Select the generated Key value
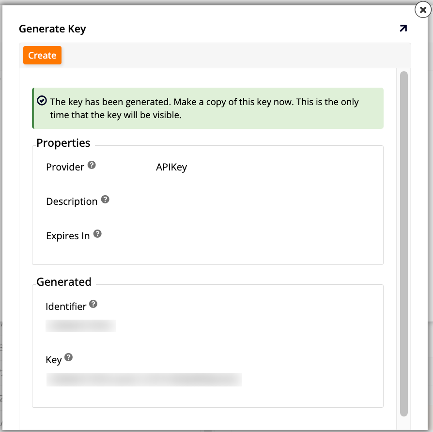The image size is (433, 432). 144,380
